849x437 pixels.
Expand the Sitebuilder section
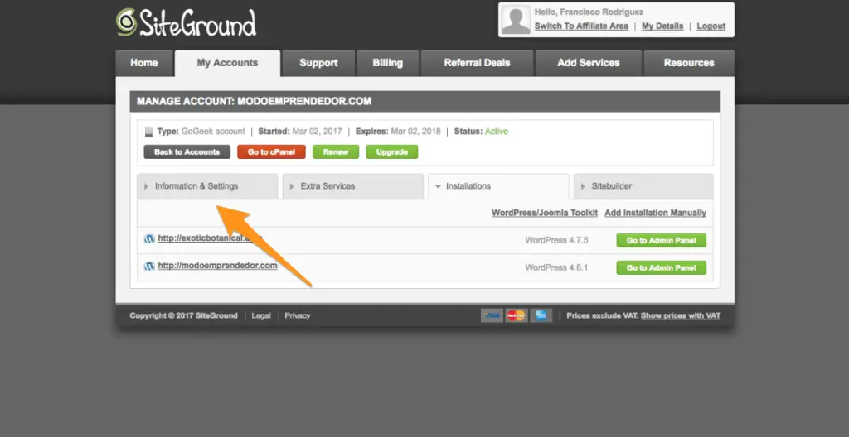[x=643, y=186]
